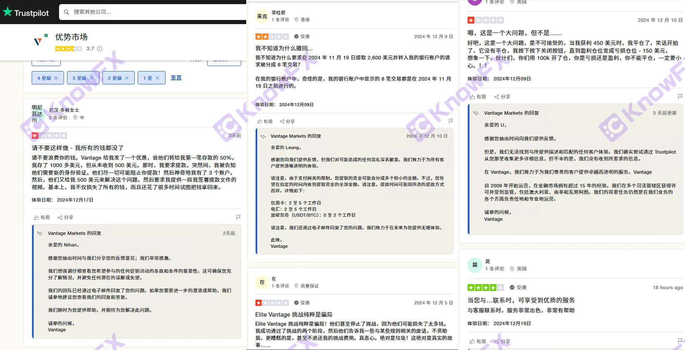Click the 受邀 badge in the Elite Vantage review
Viewport: 685px width, 350px height.
(302, 303)
